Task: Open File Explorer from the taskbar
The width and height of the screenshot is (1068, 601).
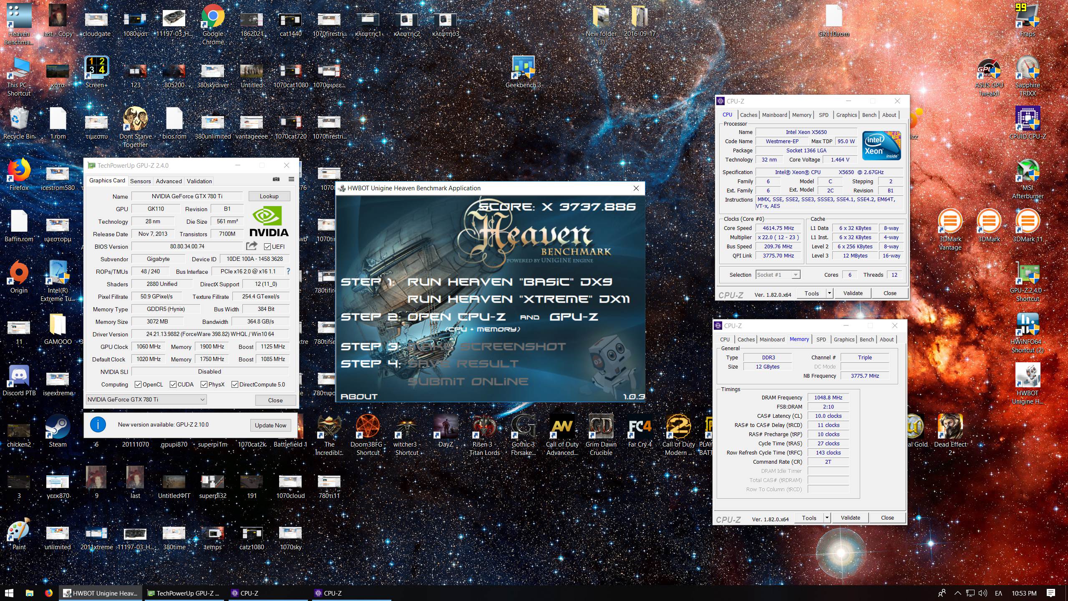Action: 29,593
